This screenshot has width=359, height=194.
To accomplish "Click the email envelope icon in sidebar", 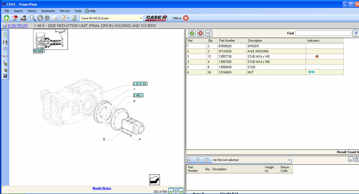I will click(5, 49).
